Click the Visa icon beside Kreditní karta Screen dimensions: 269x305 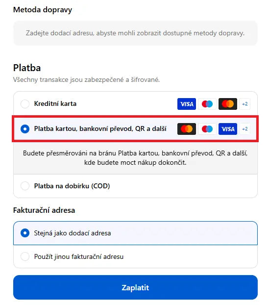coord(186,104)
